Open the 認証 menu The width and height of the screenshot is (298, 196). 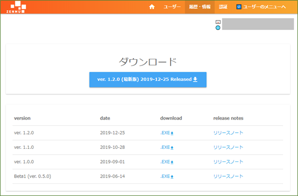point(223,7)
